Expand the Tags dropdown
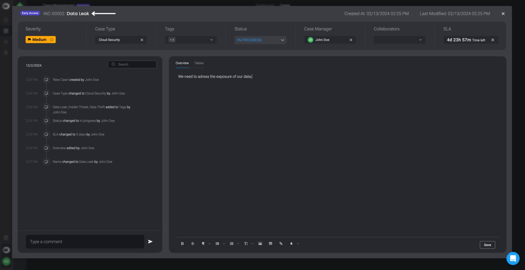This screenshot has width=525, height=270. click(x=211, y=40)
